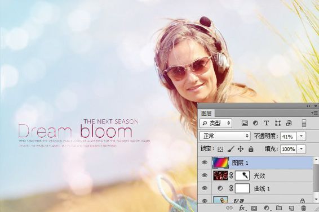Filter layers by shape type icon
The image size is (319, 212).
[278, 123]
